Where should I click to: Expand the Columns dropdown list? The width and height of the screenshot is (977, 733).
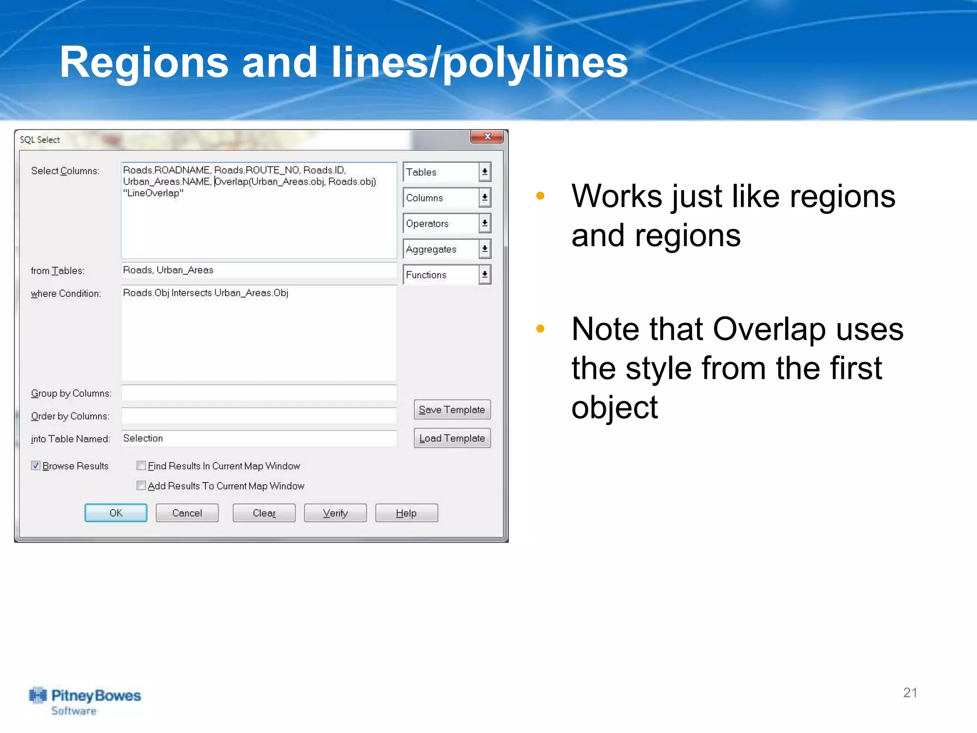(x=484, y=198)
